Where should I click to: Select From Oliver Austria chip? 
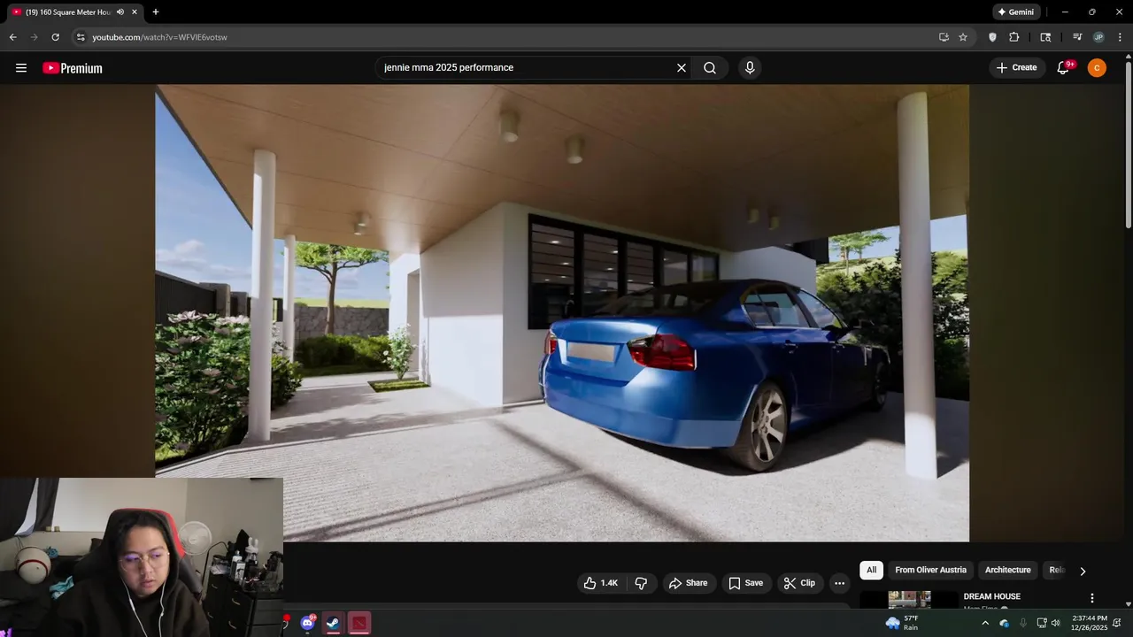point(930,570)
